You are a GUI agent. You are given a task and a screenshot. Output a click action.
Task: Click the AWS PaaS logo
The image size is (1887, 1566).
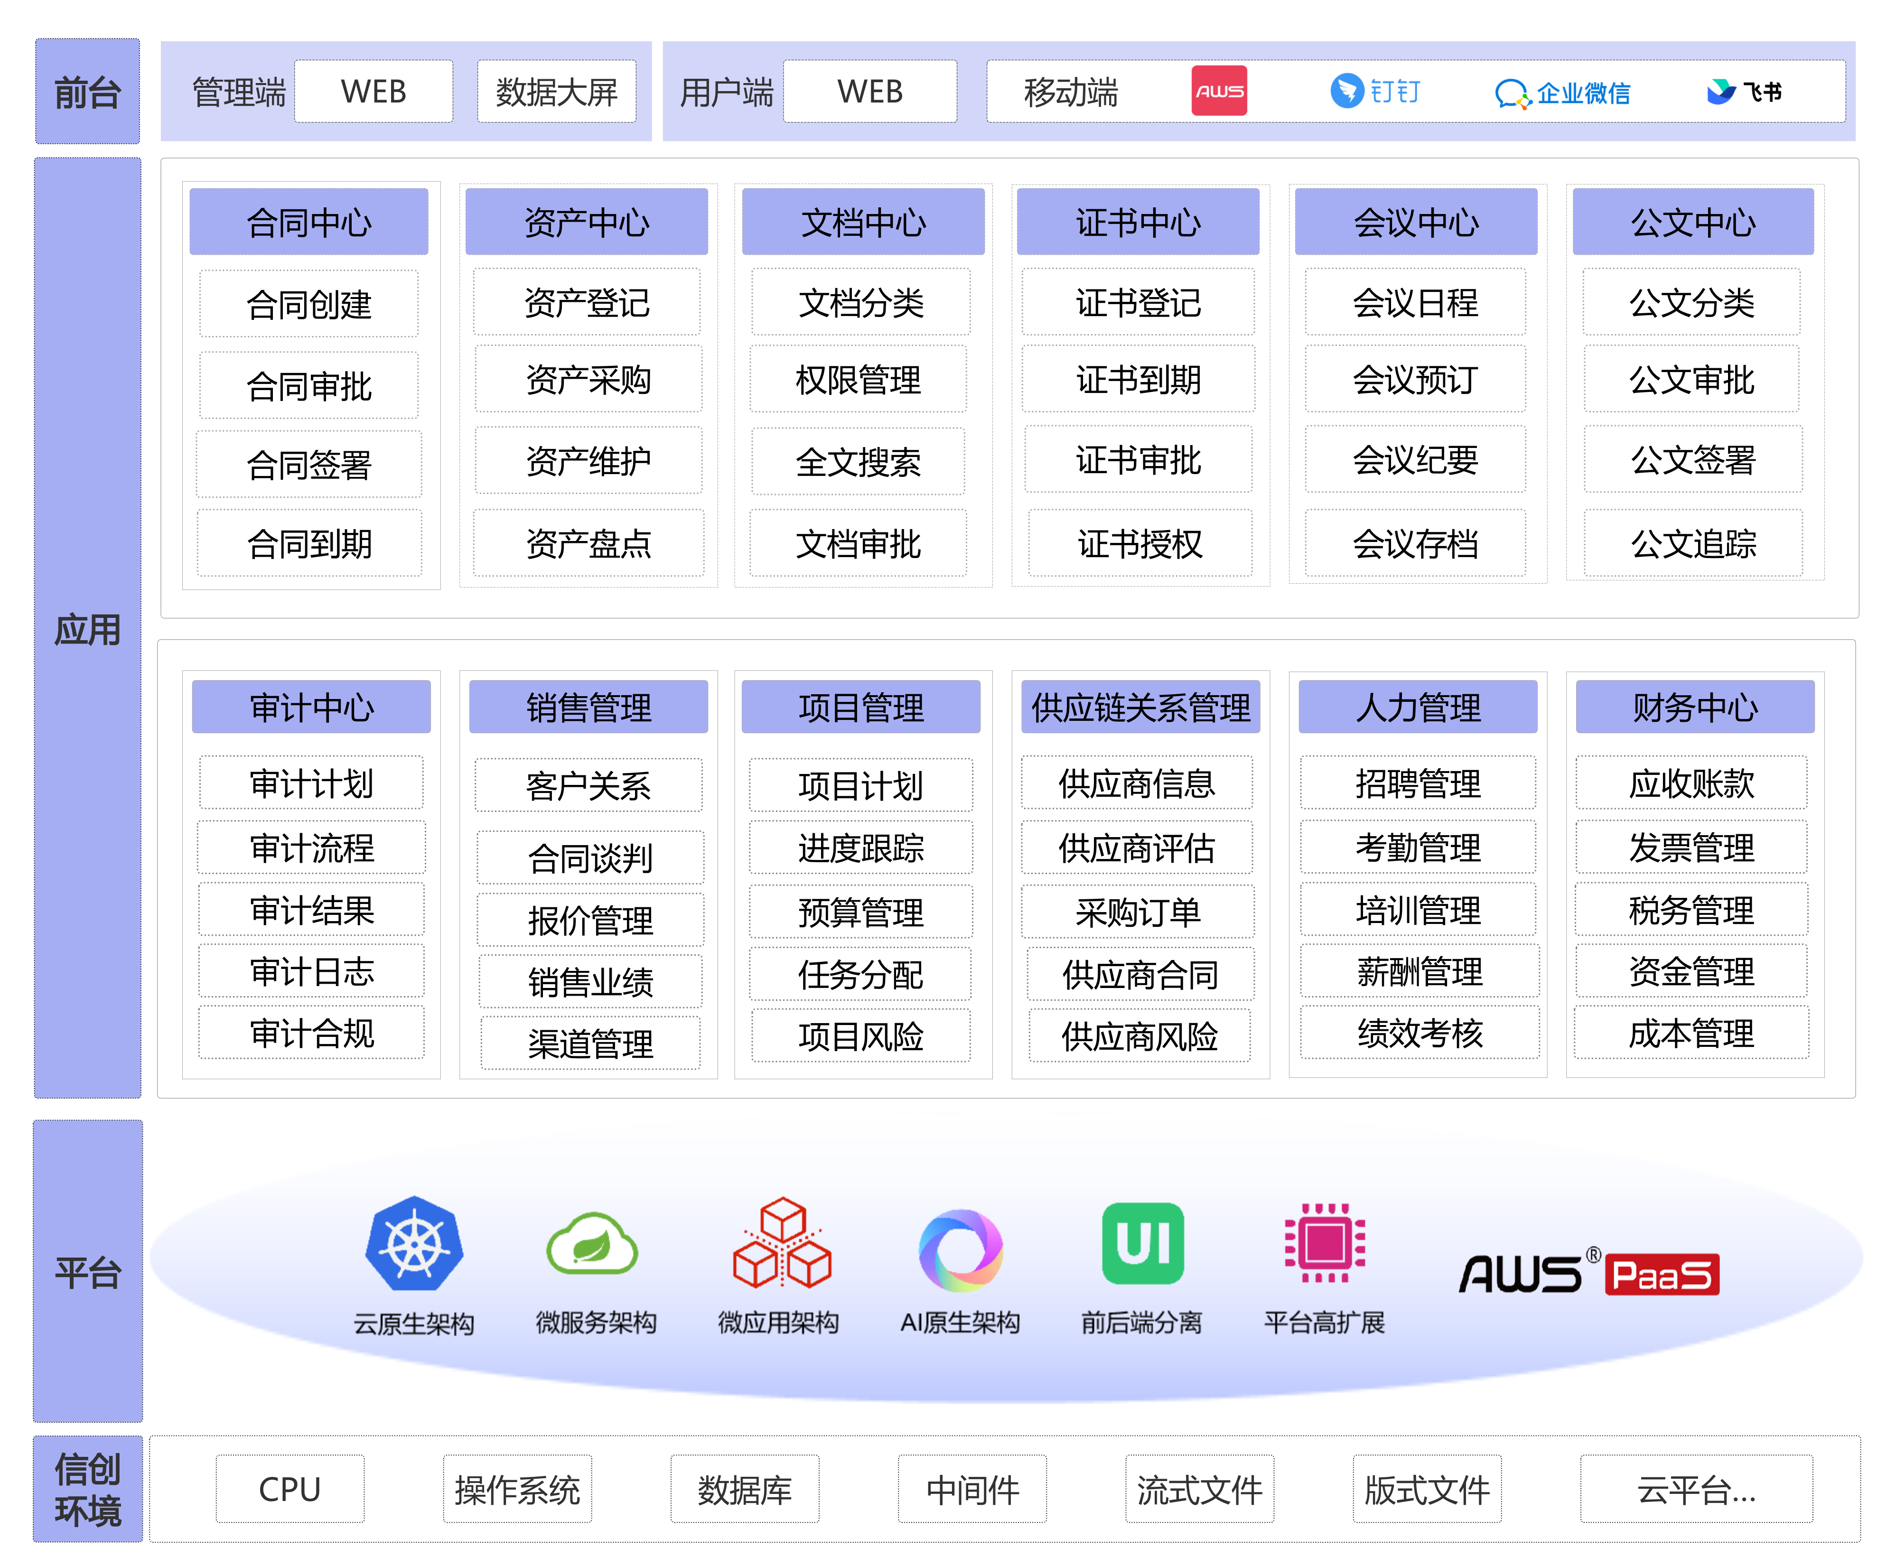(x=1588, y=1271)
